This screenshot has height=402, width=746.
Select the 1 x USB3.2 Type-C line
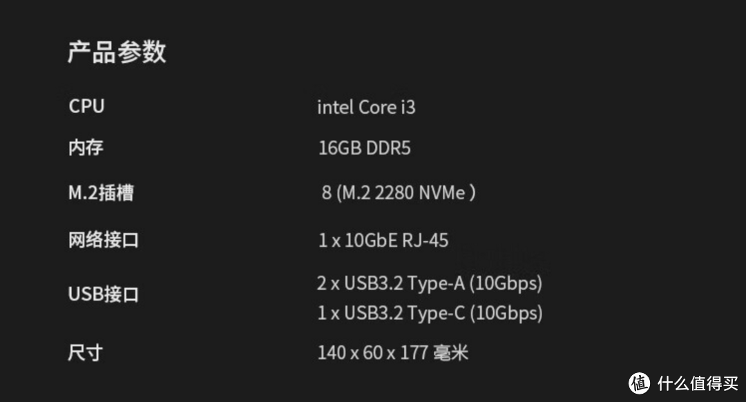429,313
